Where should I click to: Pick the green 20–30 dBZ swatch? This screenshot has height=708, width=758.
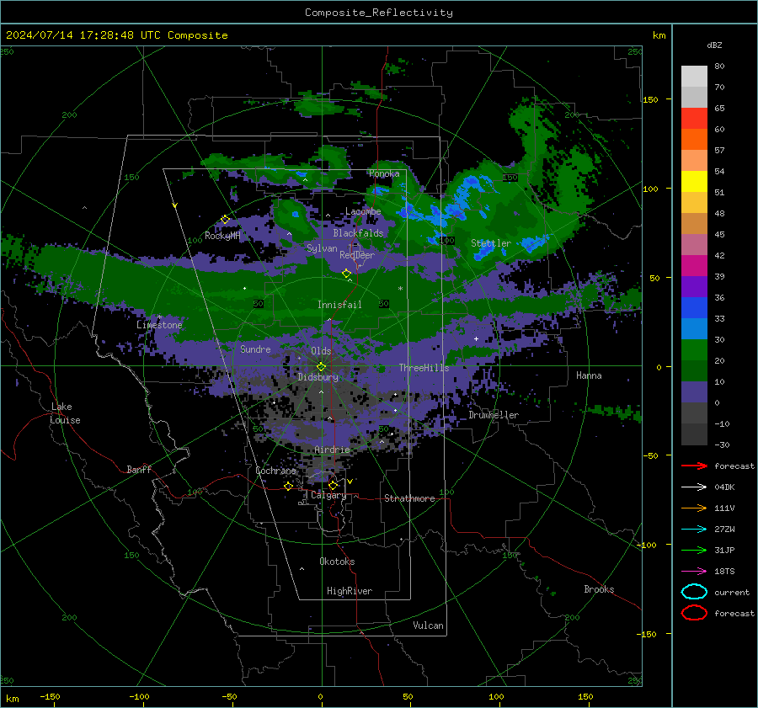694,350
